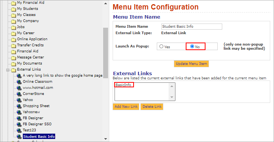Select the External Links tree label

click(x=29, y=69)
